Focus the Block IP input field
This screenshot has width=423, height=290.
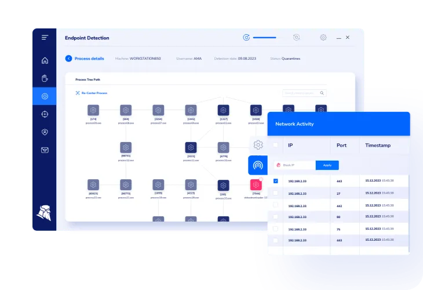(295, 165)
